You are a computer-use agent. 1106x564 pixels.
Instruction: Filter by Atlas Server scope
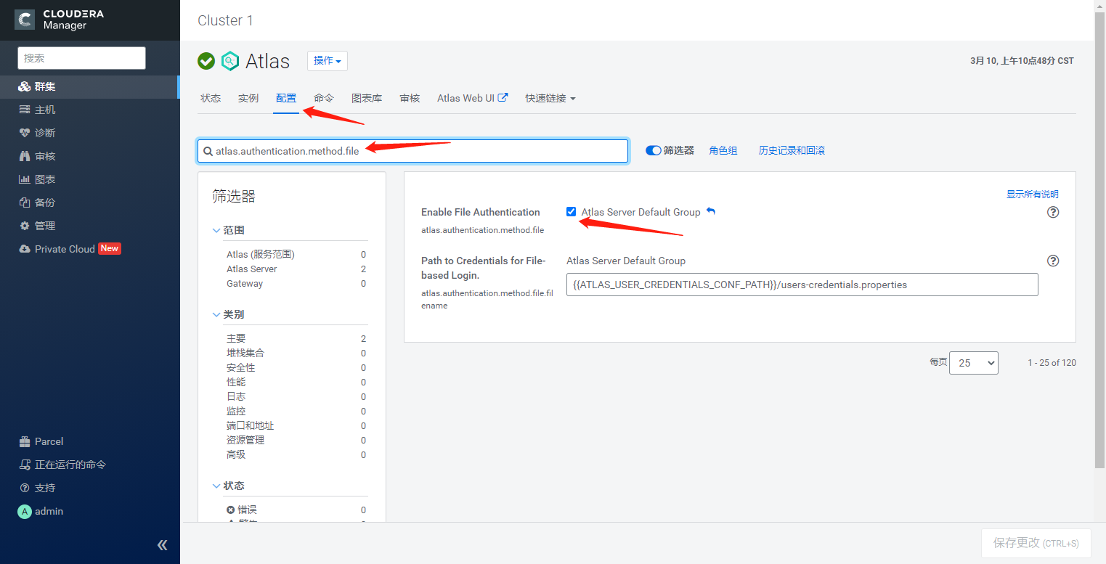(252, 269)
